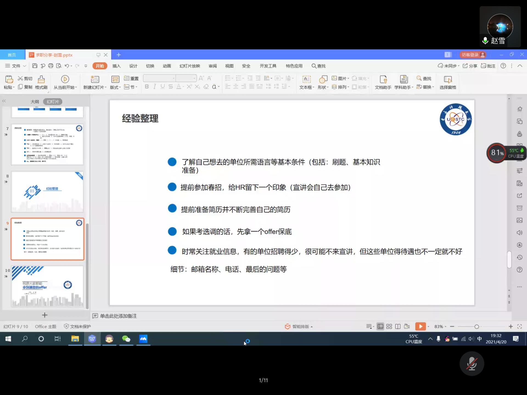527x395 pixels.
Task: Switch to slide sorter view icon
Action: pyautogui.click(x=389, y=326)
